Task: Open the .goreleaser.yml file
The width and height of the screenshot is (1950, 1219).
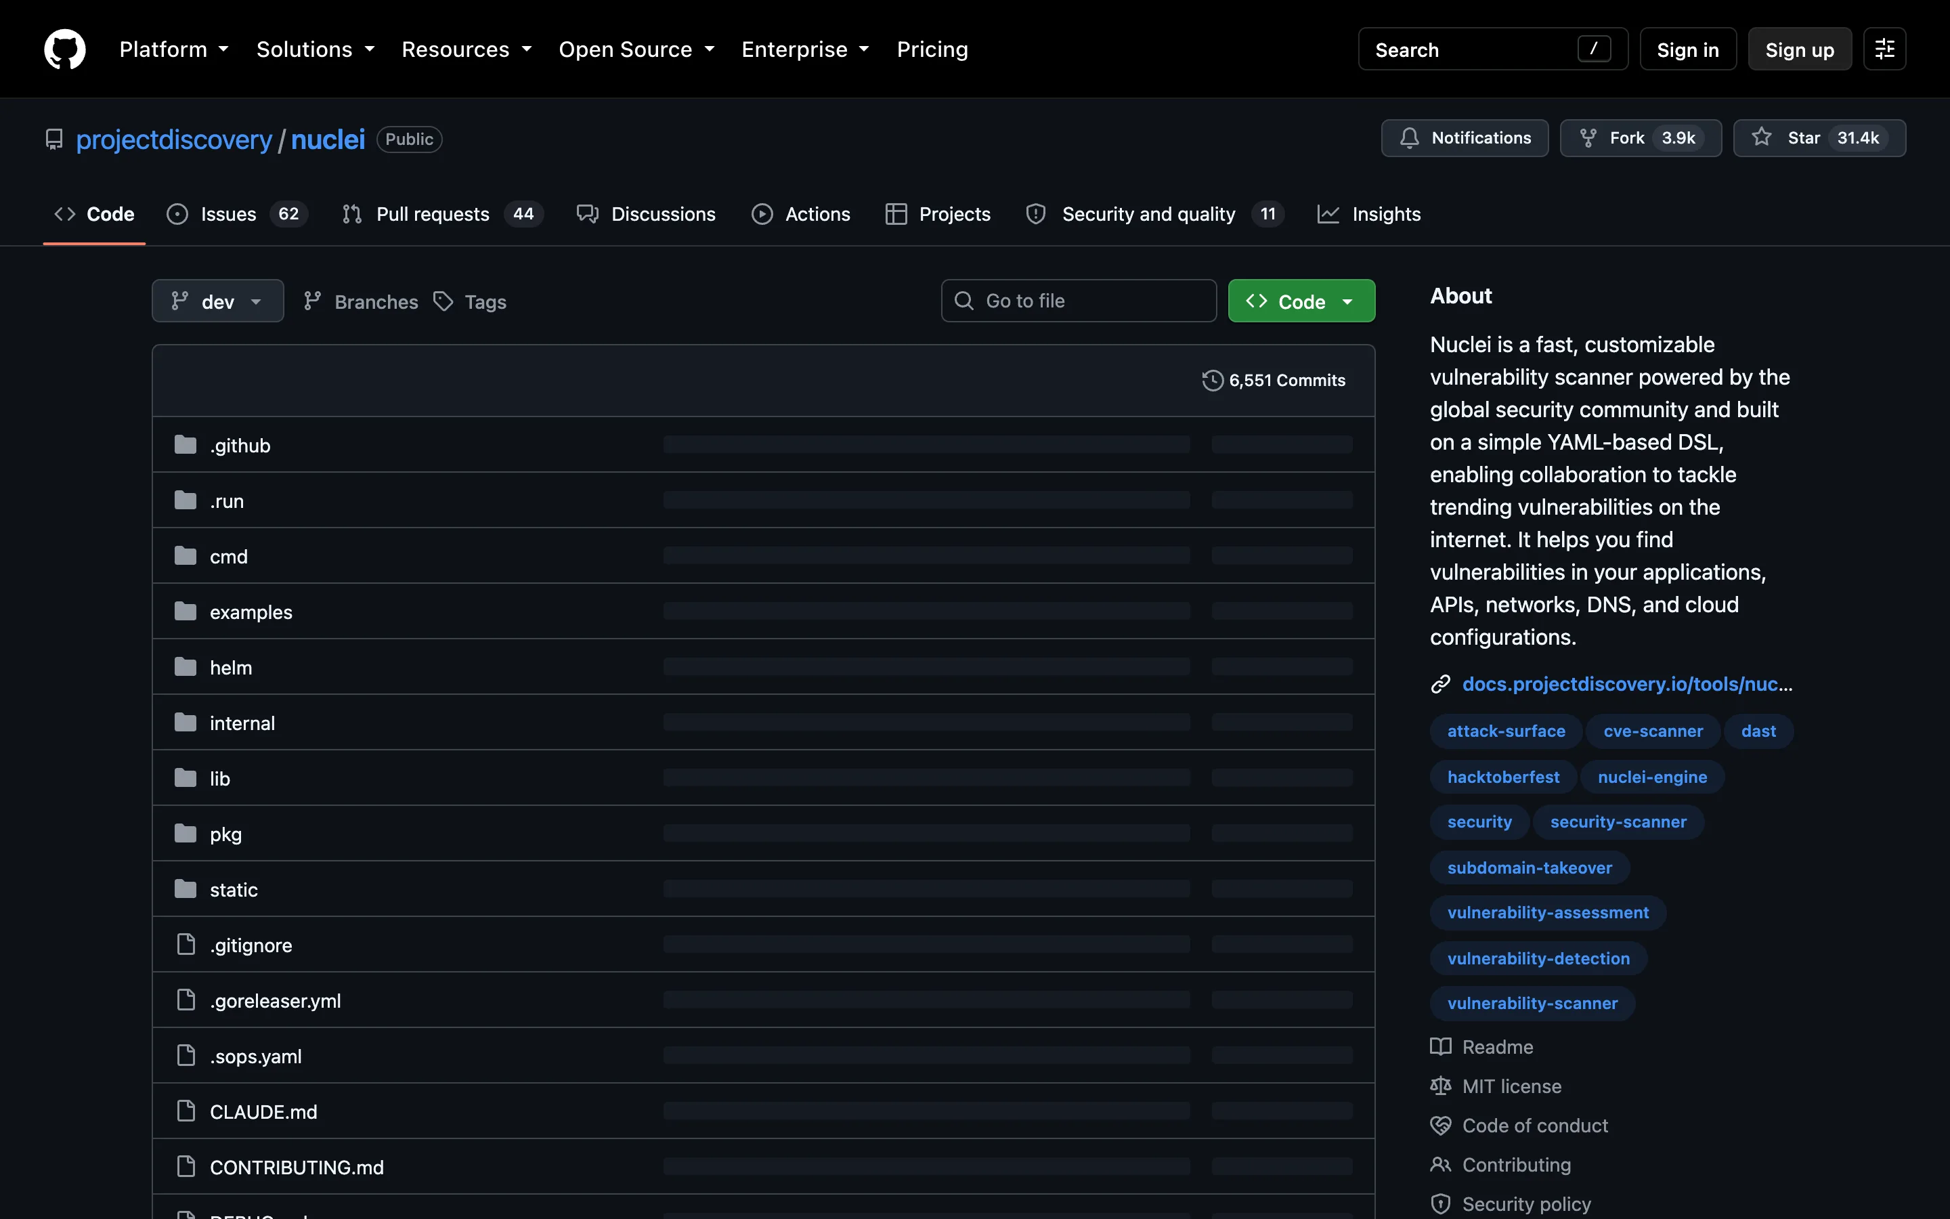Action: pos(275,1000)
